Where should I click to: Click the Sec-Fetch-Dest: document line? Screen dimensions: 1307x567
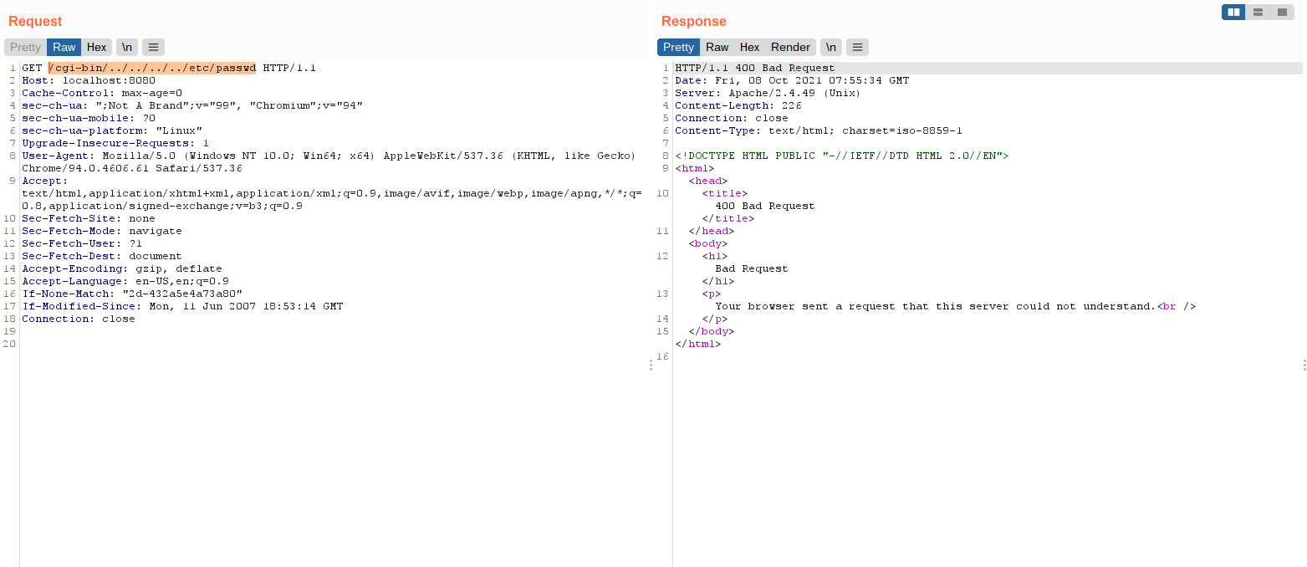point(102,256)
